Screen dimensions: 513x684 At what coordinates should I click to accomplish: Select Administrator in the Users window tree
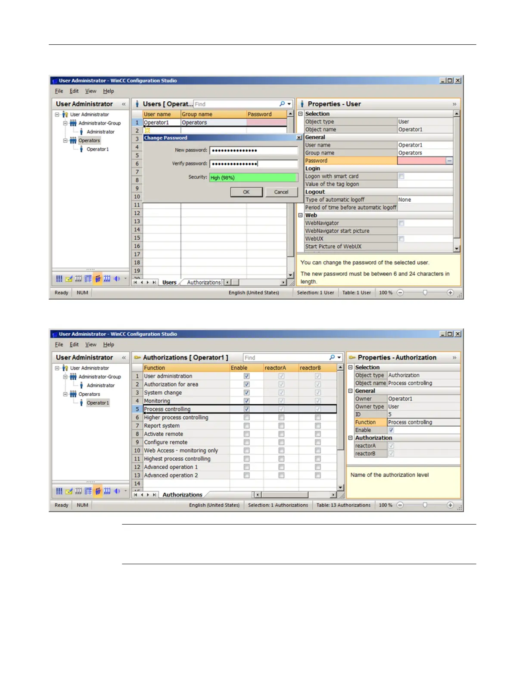101,132
